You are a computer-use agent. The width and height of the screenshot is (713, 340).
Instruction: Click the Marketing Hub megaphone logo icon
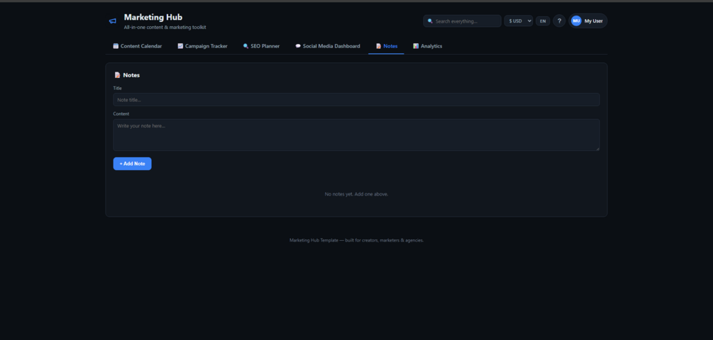click(x=112, y=21)
